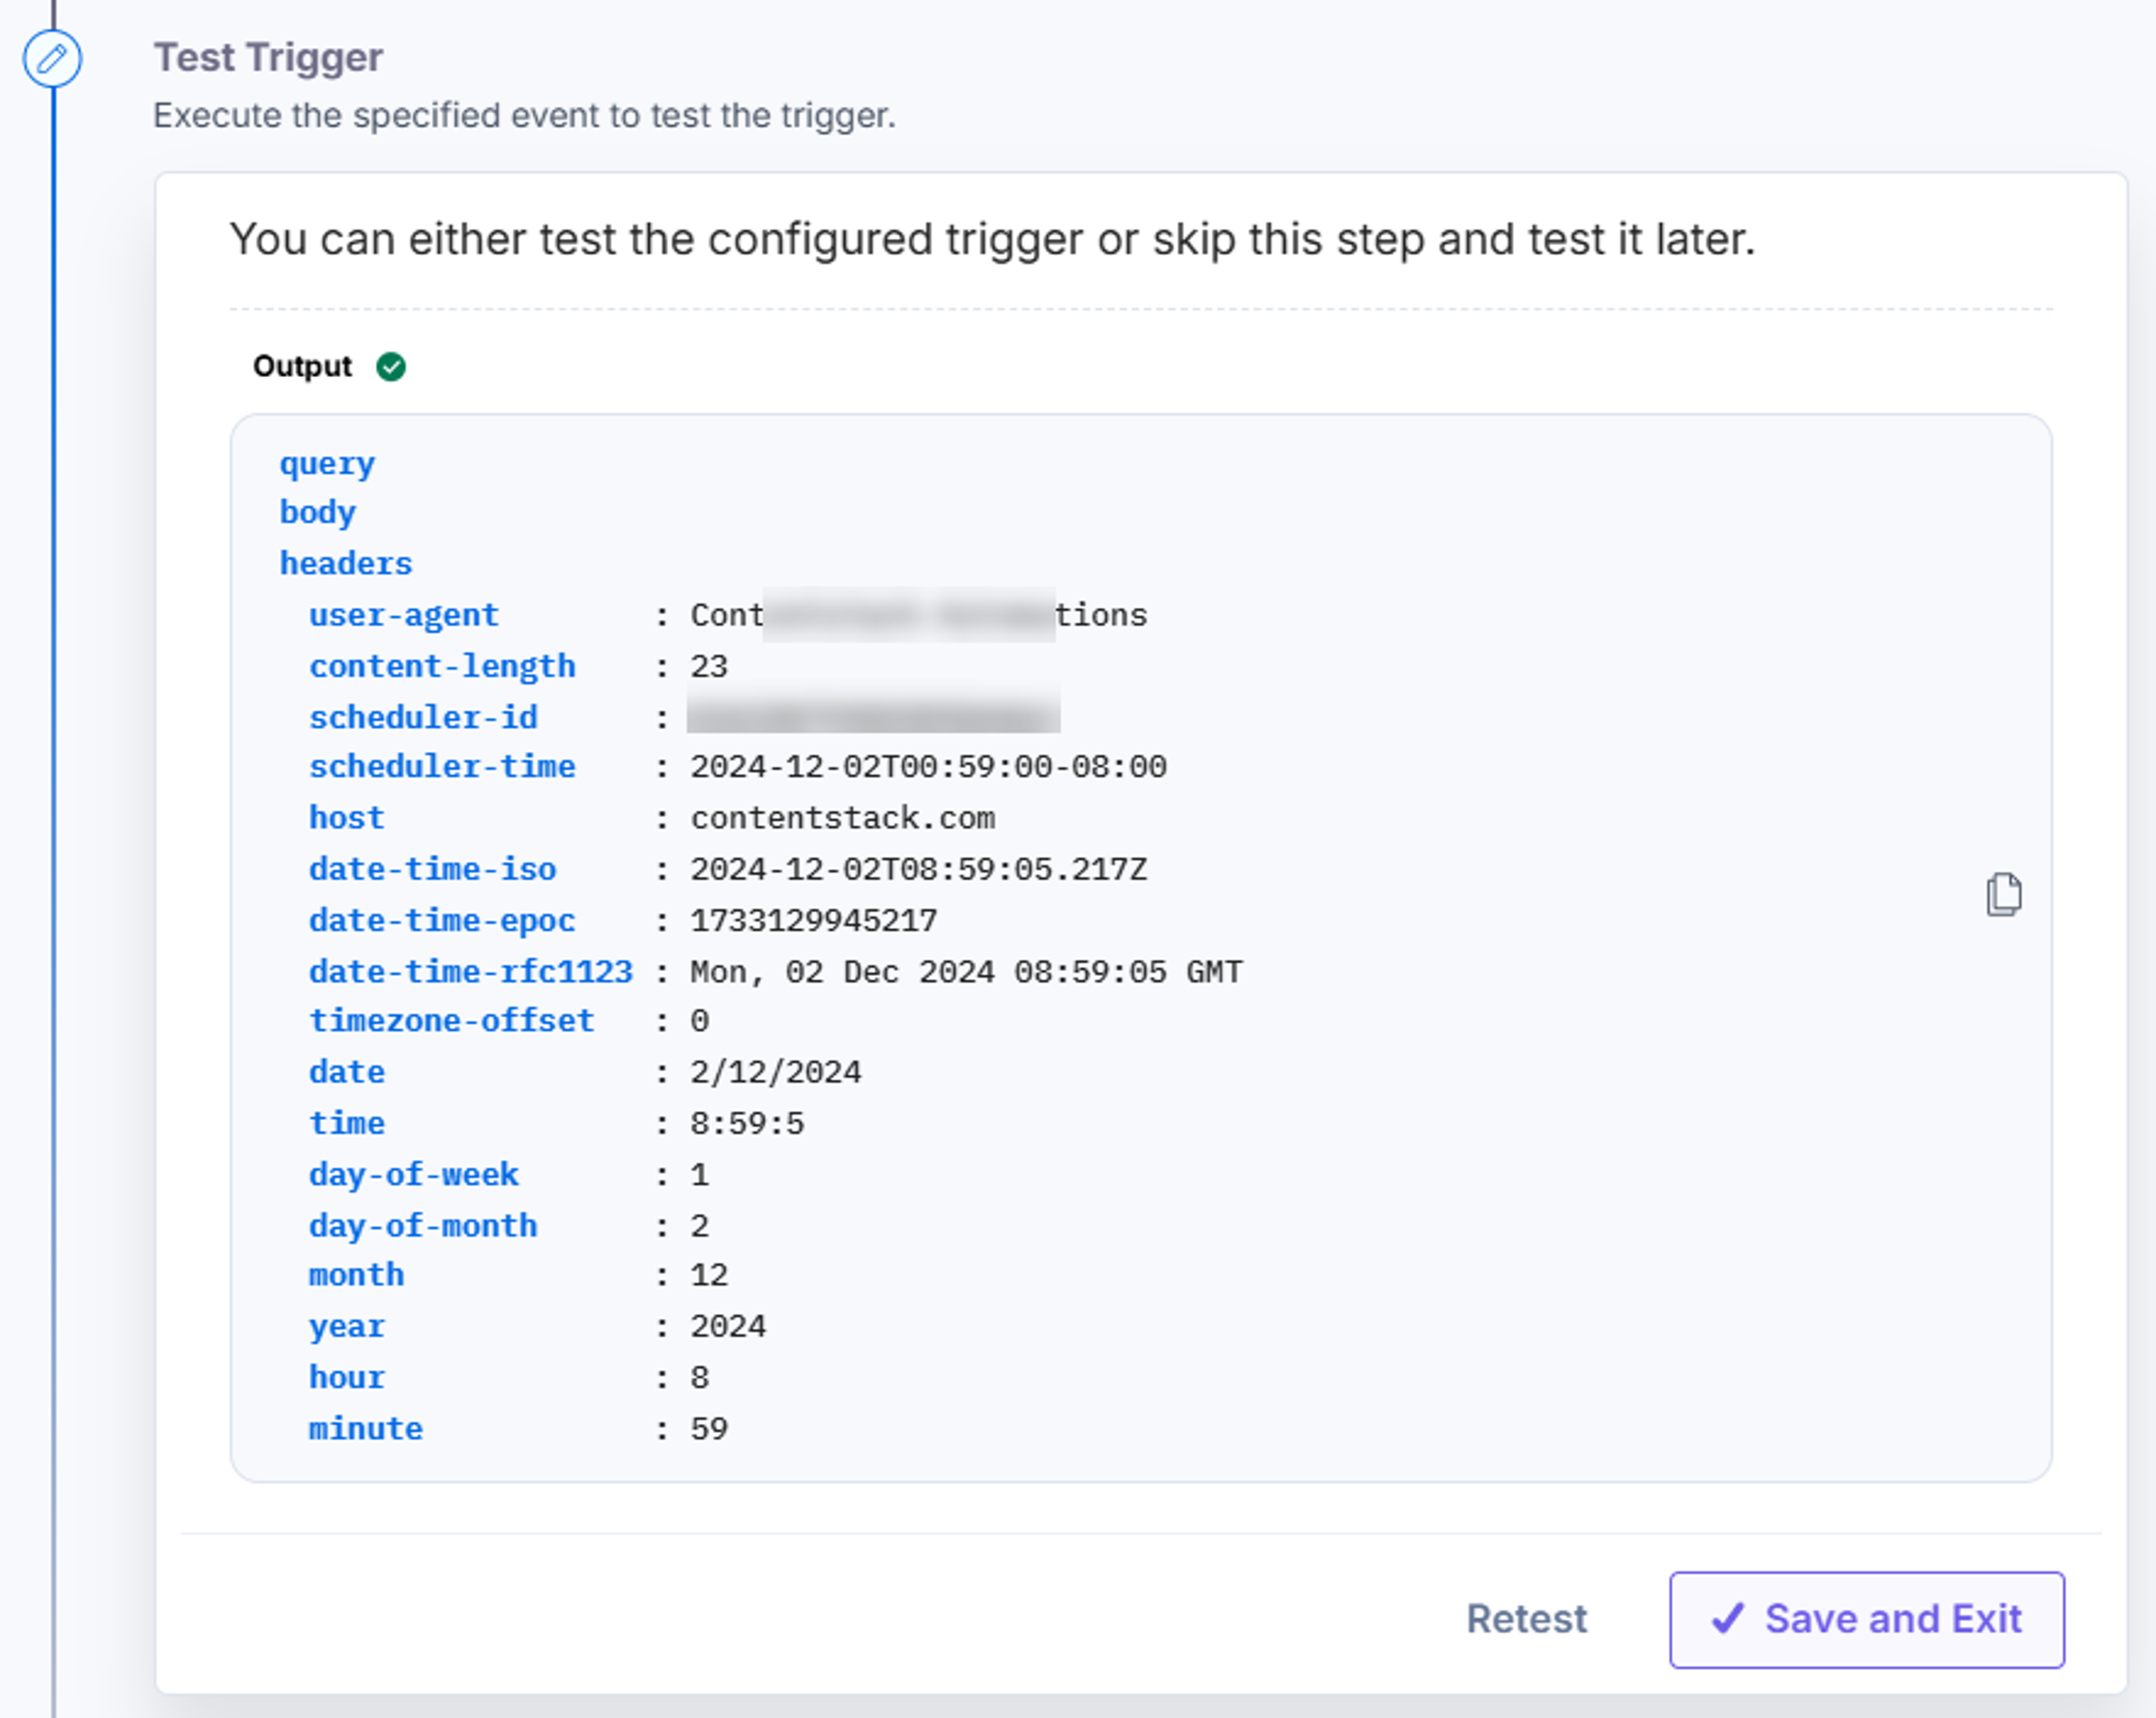
Task: Select the scheduler-id header key
Action: coord(423,717)
